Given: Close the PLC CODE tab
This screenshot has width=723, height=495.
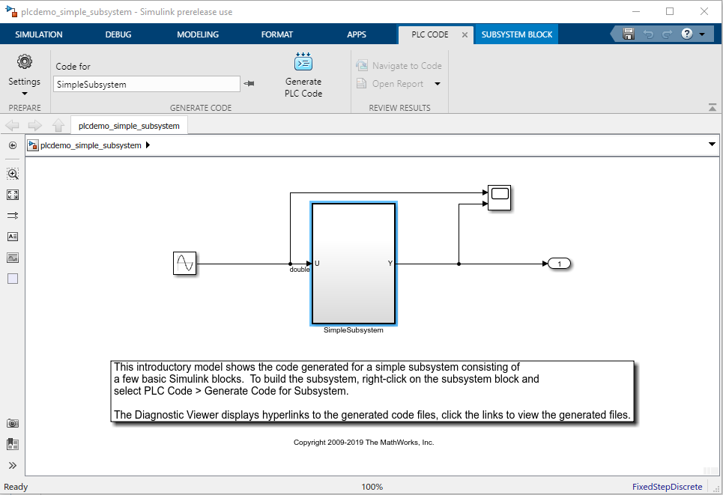Looking at the screenshot, I should tap(465, 34).
